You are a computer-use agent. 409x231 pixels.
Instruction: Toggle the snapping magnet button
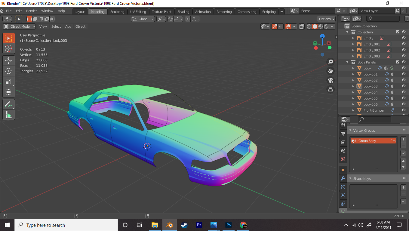pos(171,19)
